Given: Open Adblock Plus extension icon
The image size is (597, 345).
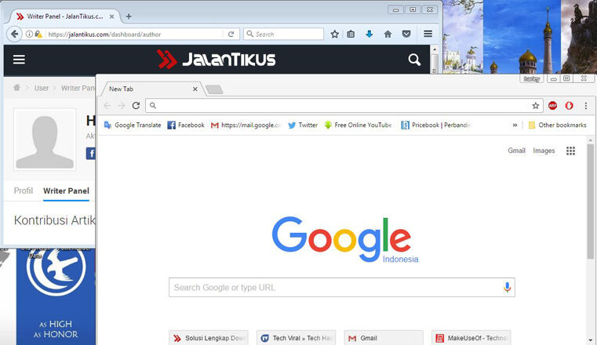Looking at the screenshot, I should (552, 106).
